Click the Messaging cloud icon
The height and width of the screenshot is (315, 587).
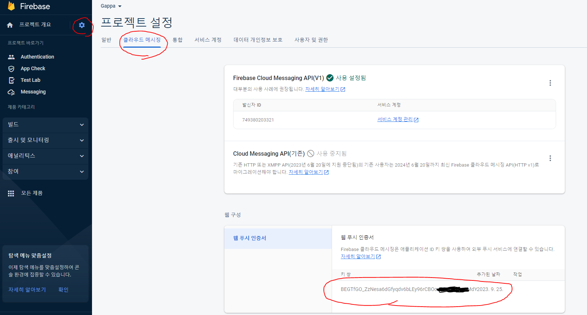tap(11, 92)
